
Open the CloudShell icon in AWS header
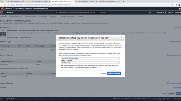pos(150,13)
